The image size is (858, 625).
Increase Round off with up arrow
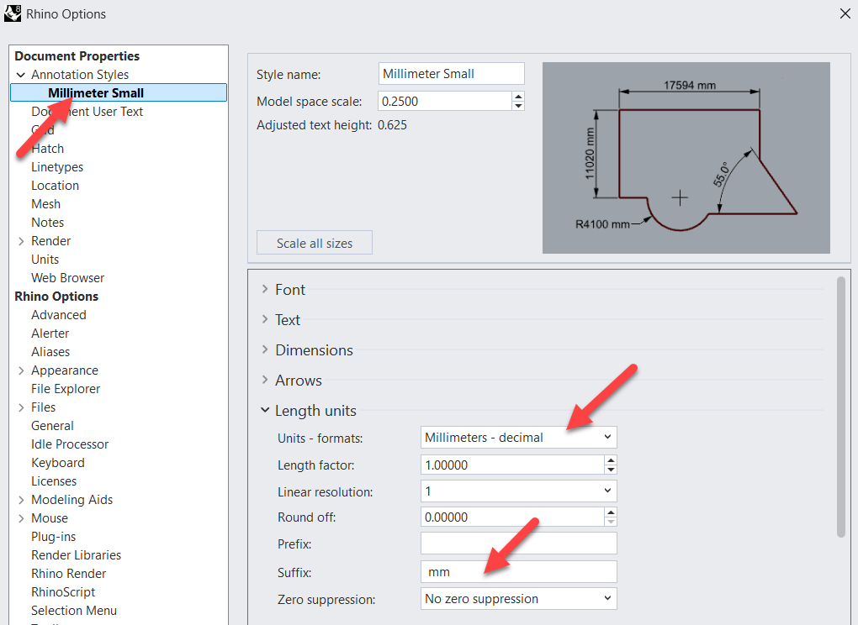[611, 512]
